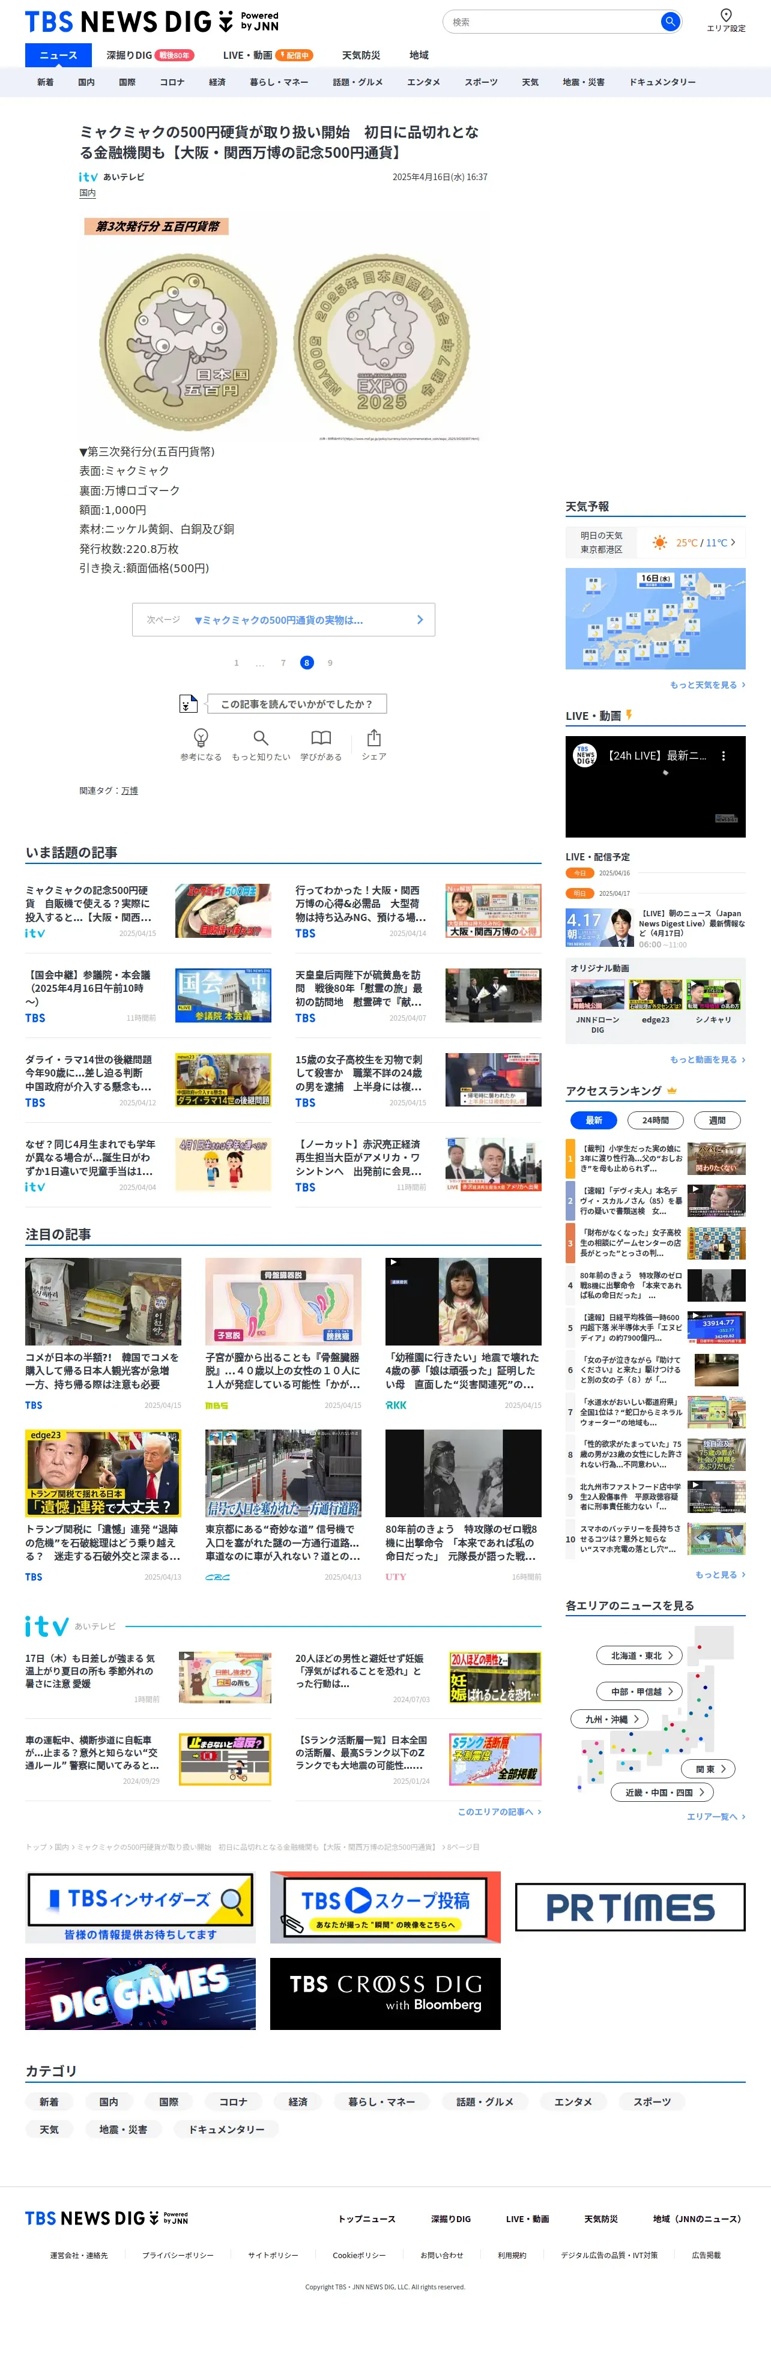Viewport: 771px width, 2371px height.
Task: Click the 暮らし・マネー category chip
Action: click(382, 2101)
